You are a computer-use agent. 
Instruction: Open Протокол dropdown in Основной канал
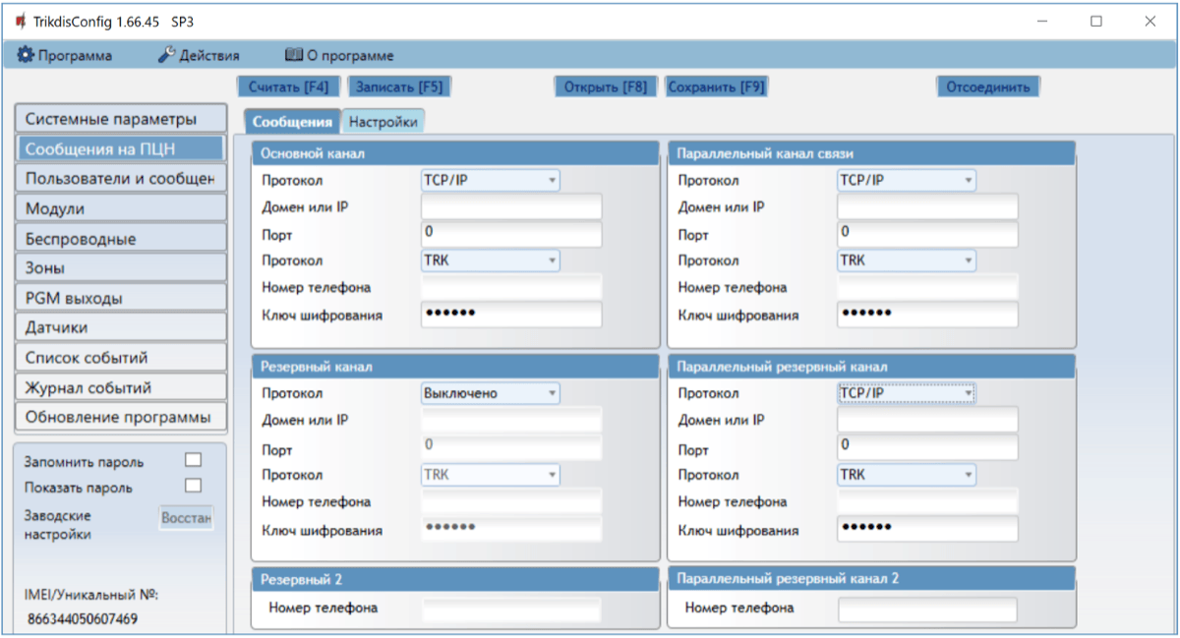coord(490,180)
